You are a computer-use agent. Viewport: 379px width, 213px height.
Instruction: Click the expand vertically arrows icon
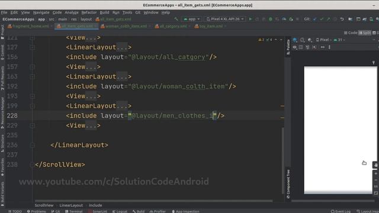click(329, 47)
